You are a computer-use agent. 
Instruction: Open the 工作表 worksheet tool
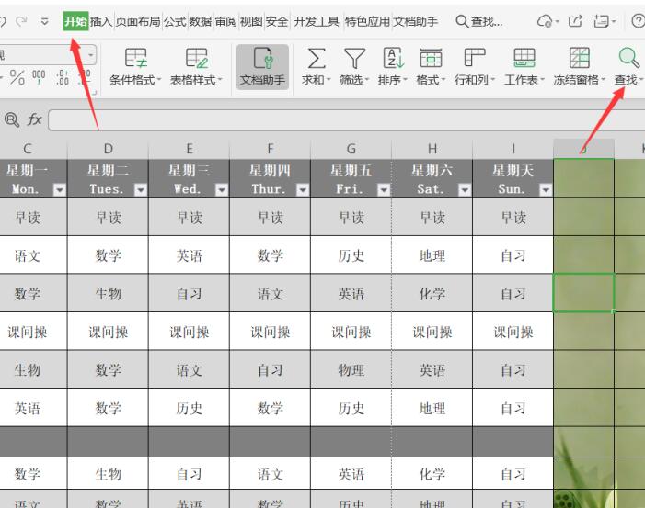(524, 66)
